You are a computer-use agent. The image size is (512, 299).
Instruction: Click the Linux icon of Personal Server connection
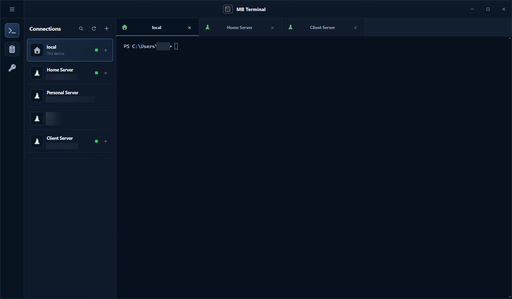click(x=37, y=96)
